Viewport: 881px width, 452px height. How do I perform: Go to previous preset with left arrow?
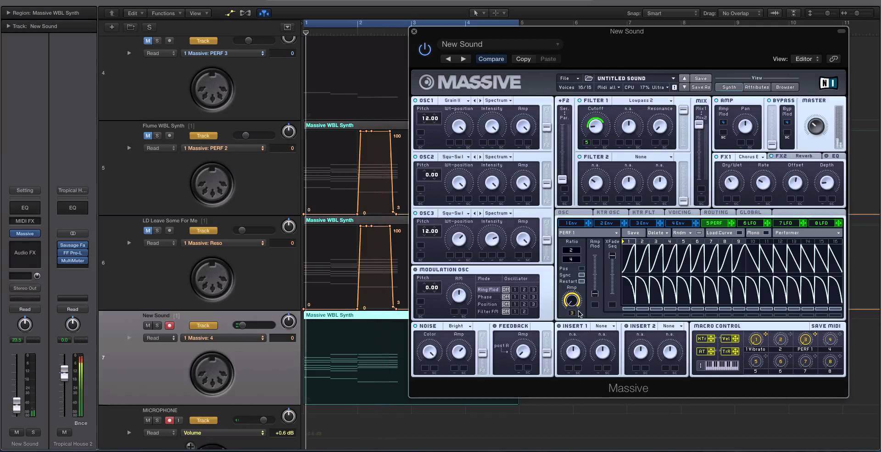448,59
